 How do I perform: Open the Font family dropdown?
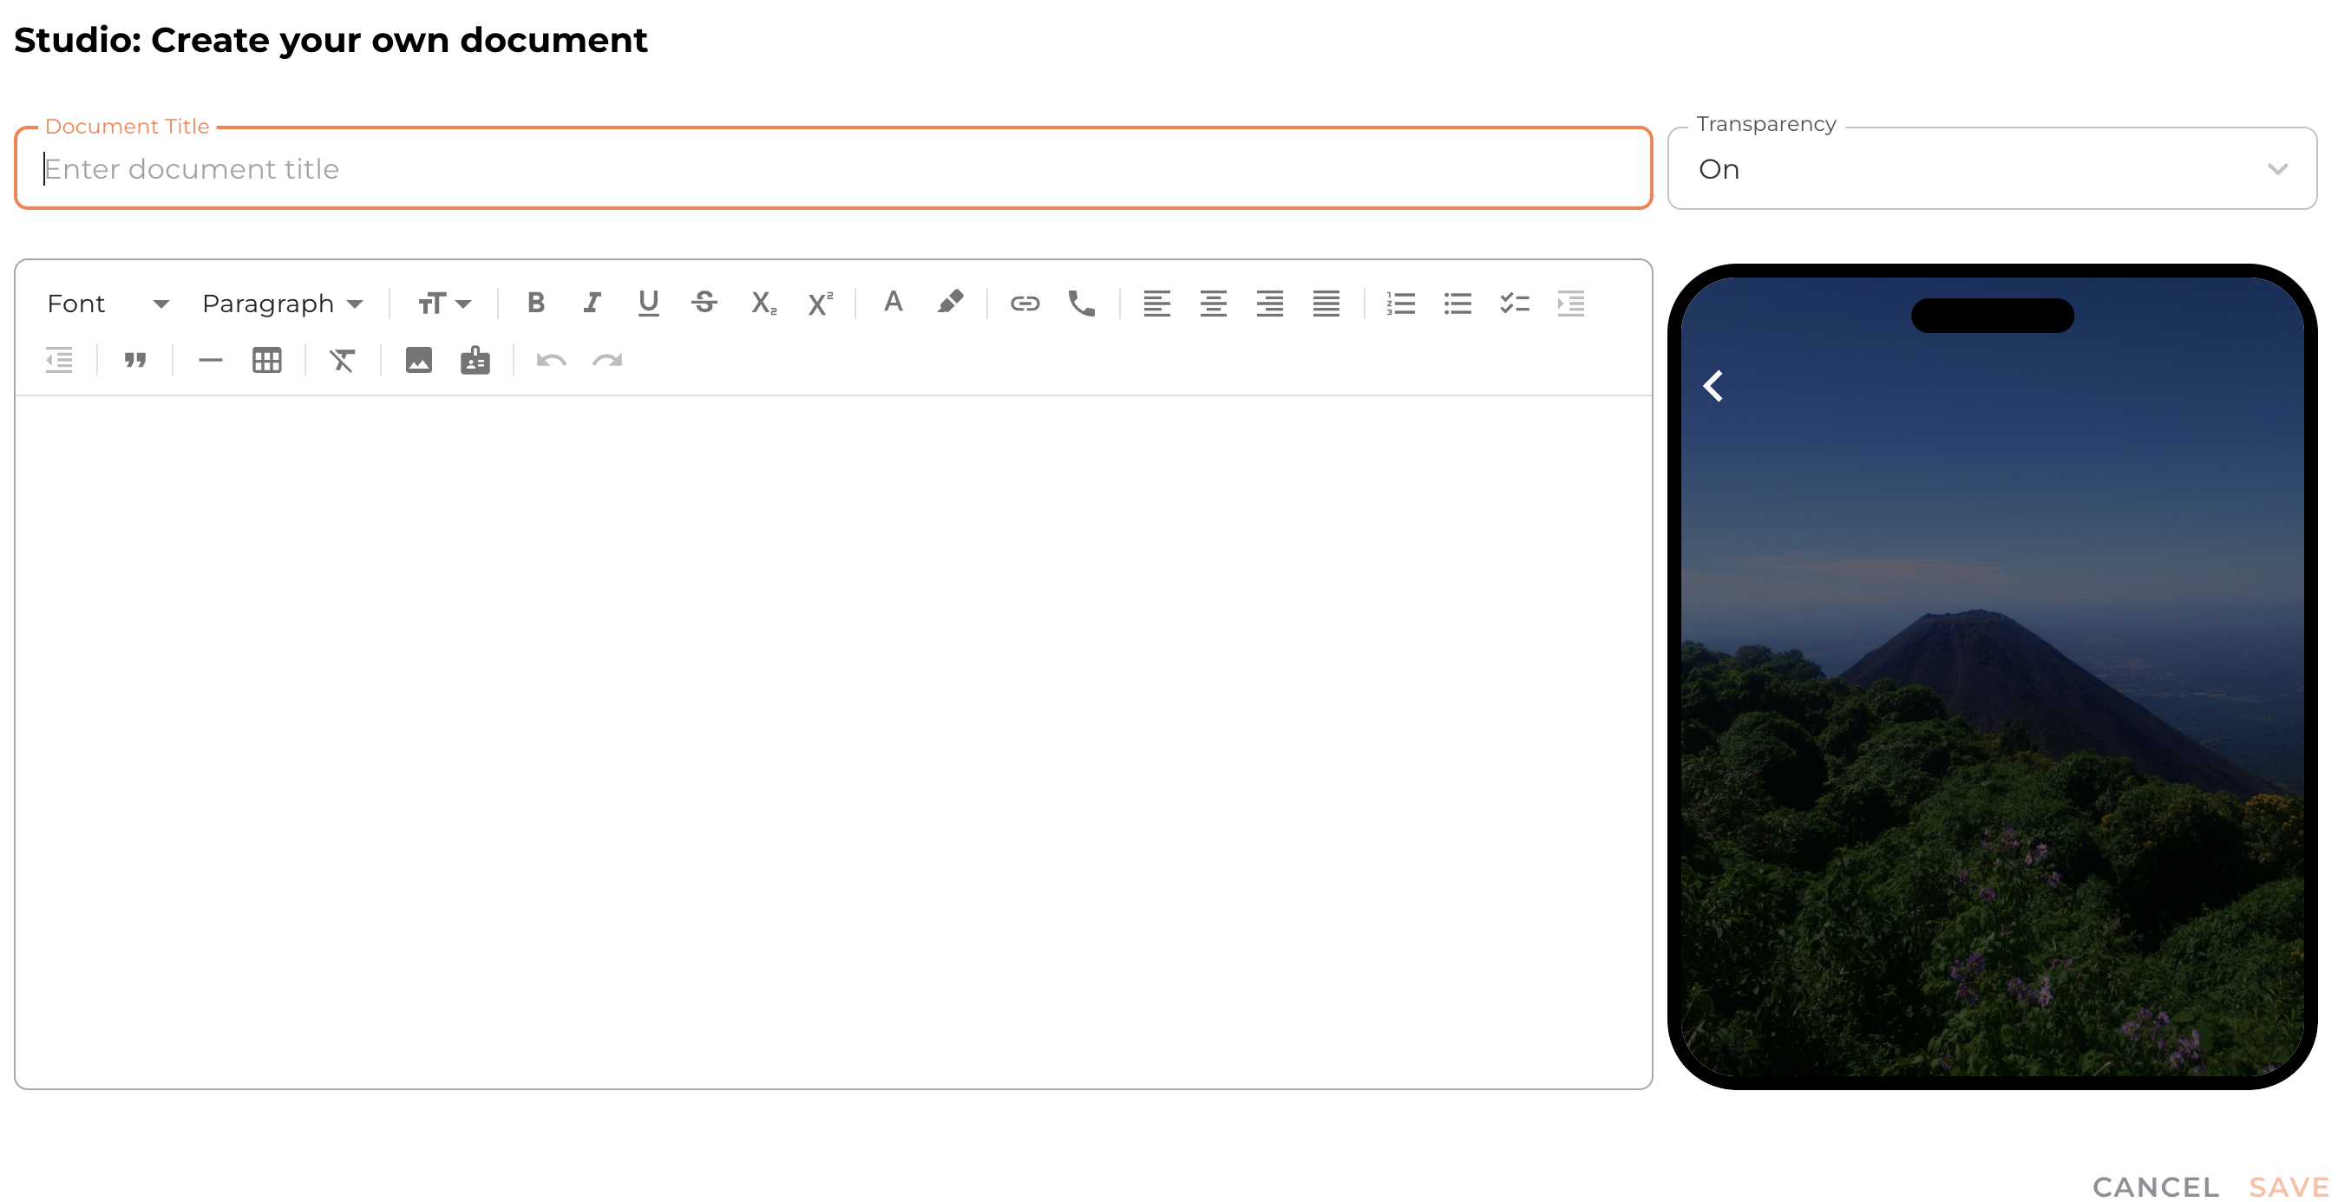108,304
